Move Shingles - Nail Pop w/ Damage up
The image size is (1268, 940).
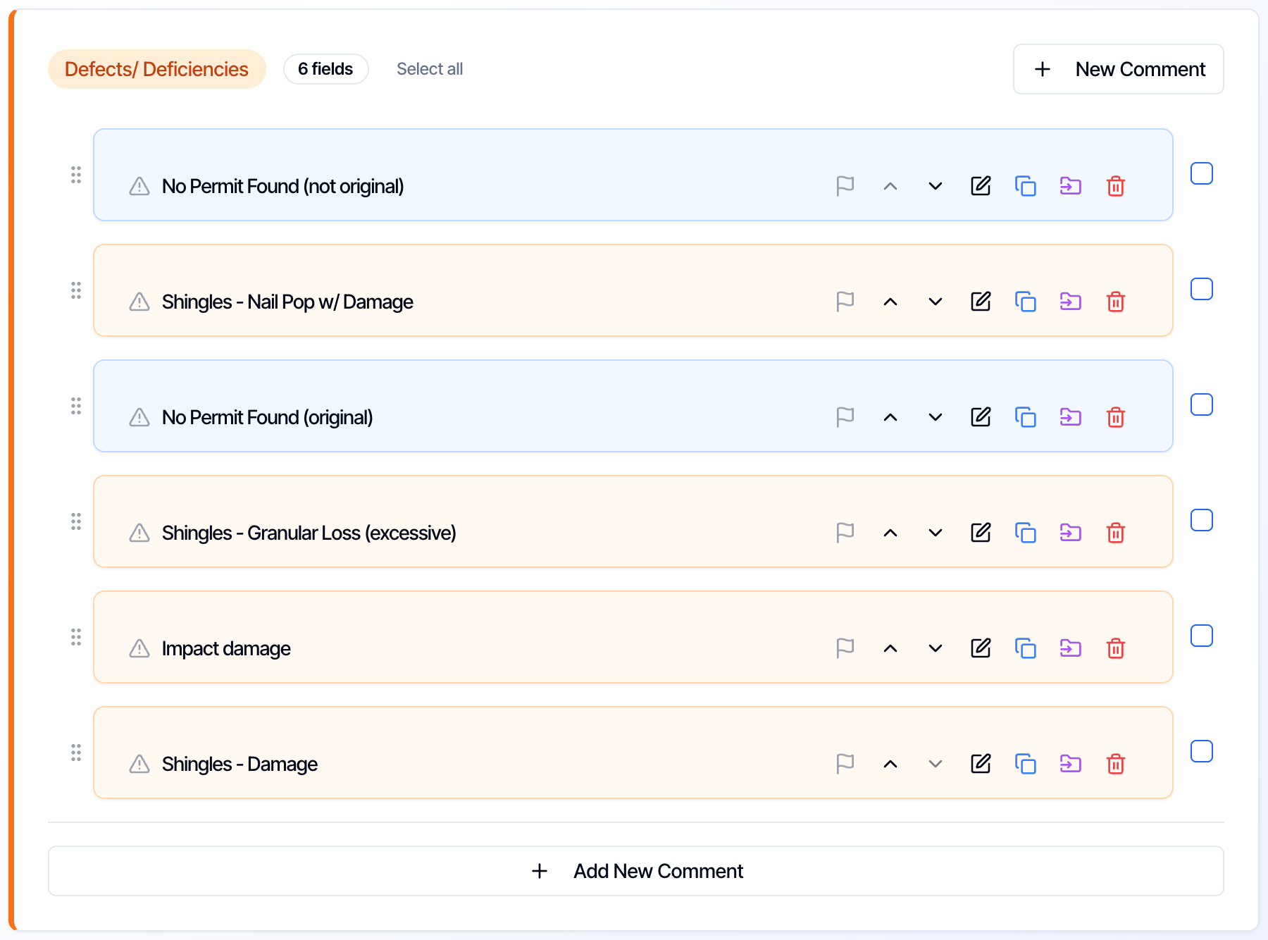coord(890,302)
